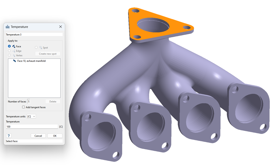This screenshot has height=167, width=277.
Task: Select the Edge radio button
Action: point(9,51)
